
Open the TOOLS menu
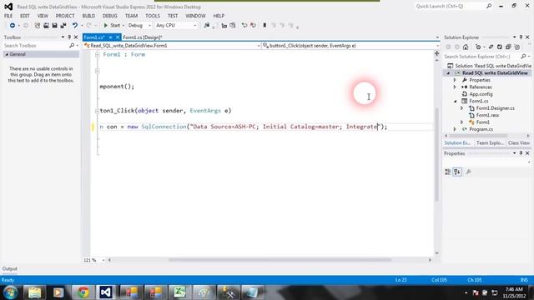tap(153, 16)
